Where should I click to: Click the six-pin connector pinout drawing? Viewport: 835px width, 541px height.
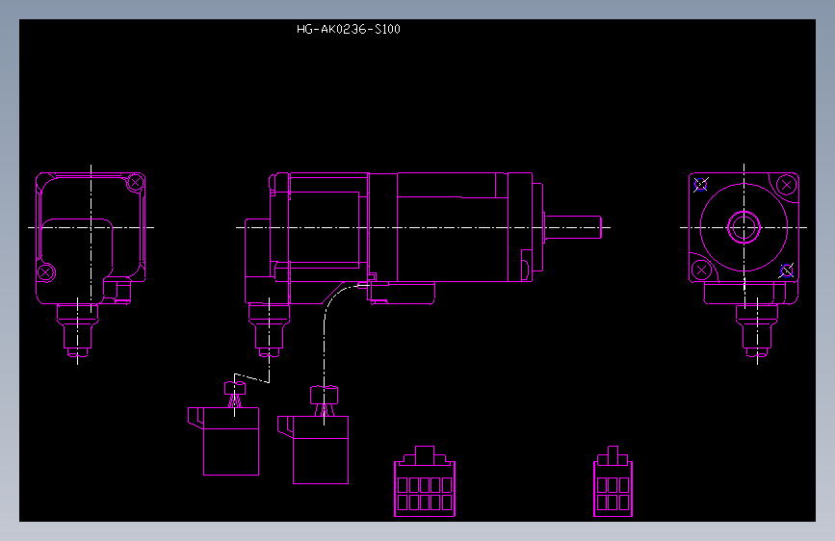pos(613,481)
